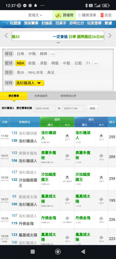Click the 10/27 date cell

click(5, 200)
